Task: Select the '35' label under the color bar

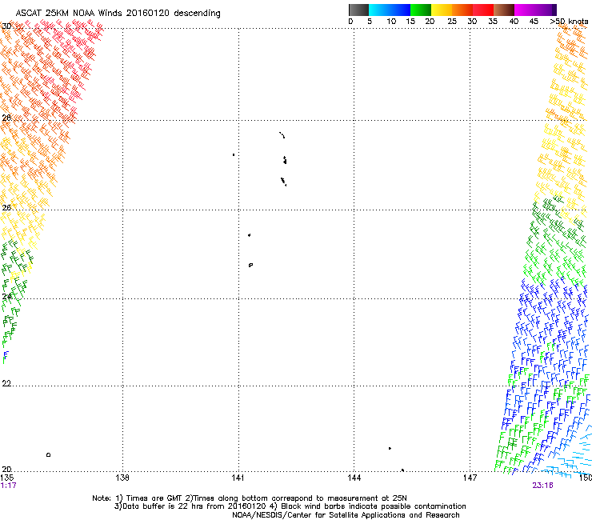Action: 493,22
